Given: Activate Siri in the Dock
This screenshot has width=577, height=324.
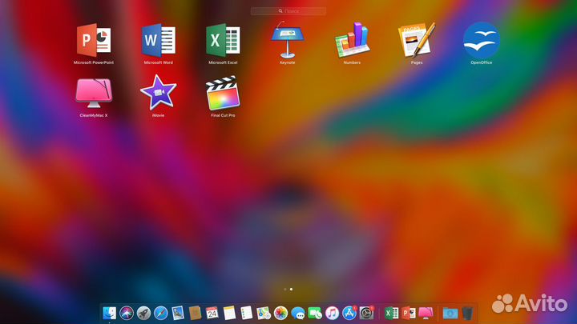Looking at the screenshot, I should coord(127,314).
